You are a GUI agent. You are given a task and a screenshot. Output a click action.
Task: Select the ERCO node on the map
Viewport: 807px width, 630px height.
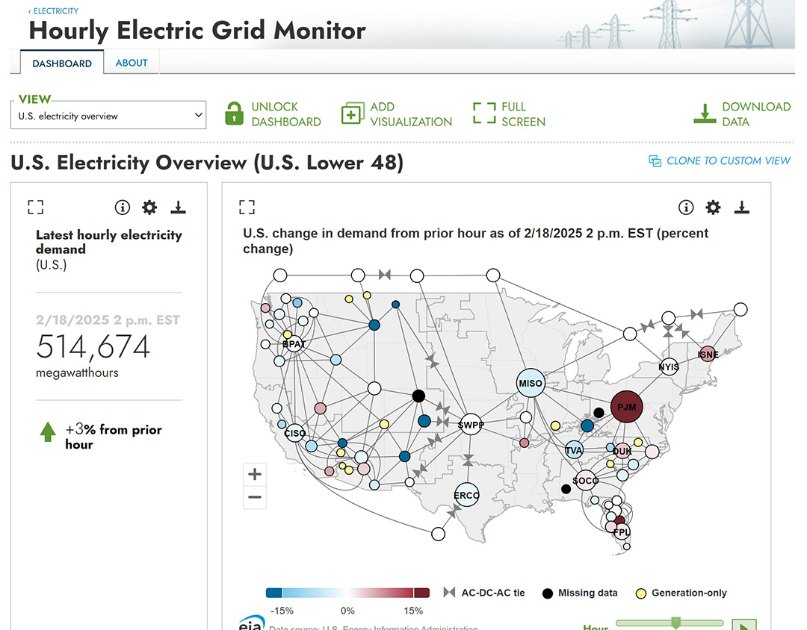click(467, 495)
